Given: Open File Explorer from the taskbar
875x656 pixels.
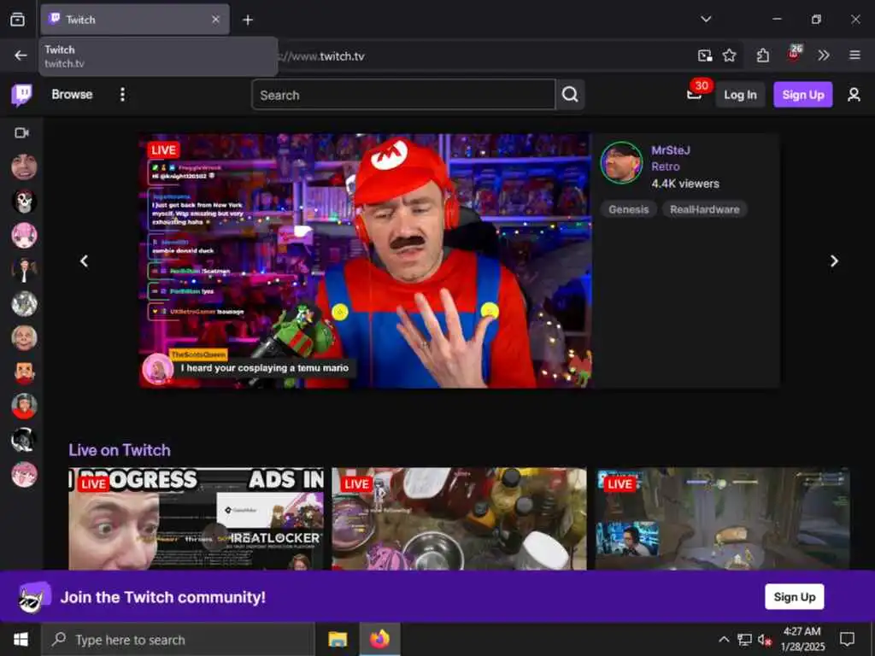Looking at the screenshot, I should click(338, 639).
